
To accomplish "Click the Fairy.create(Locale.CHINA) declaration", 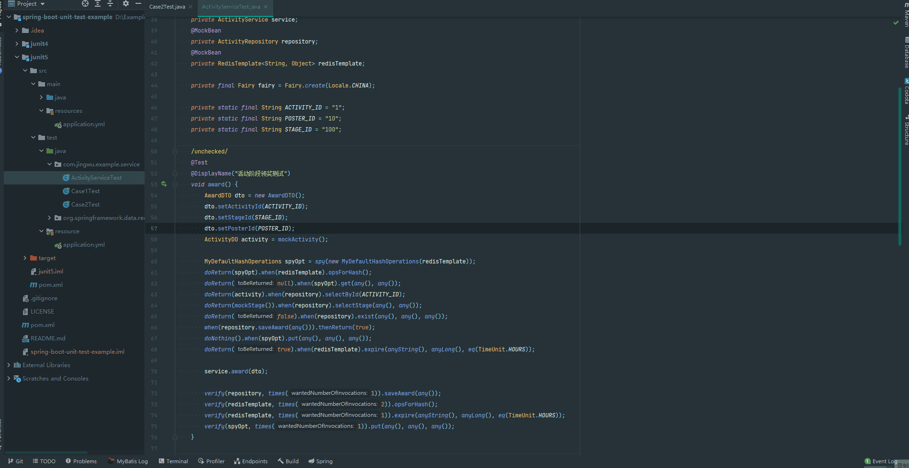I will (x=282, y=86).
